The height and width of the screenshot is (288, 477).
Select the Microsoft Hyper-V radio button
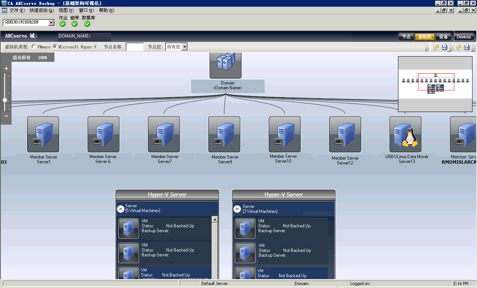coord(55,47)
